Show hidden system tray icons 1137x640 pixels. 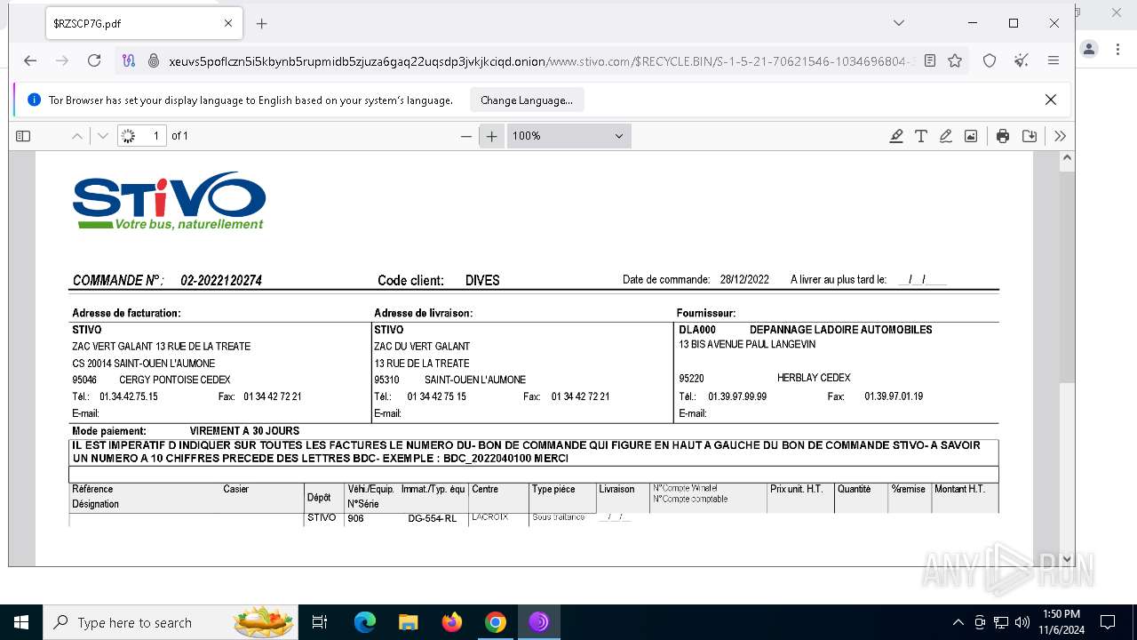tap(958, 622)
